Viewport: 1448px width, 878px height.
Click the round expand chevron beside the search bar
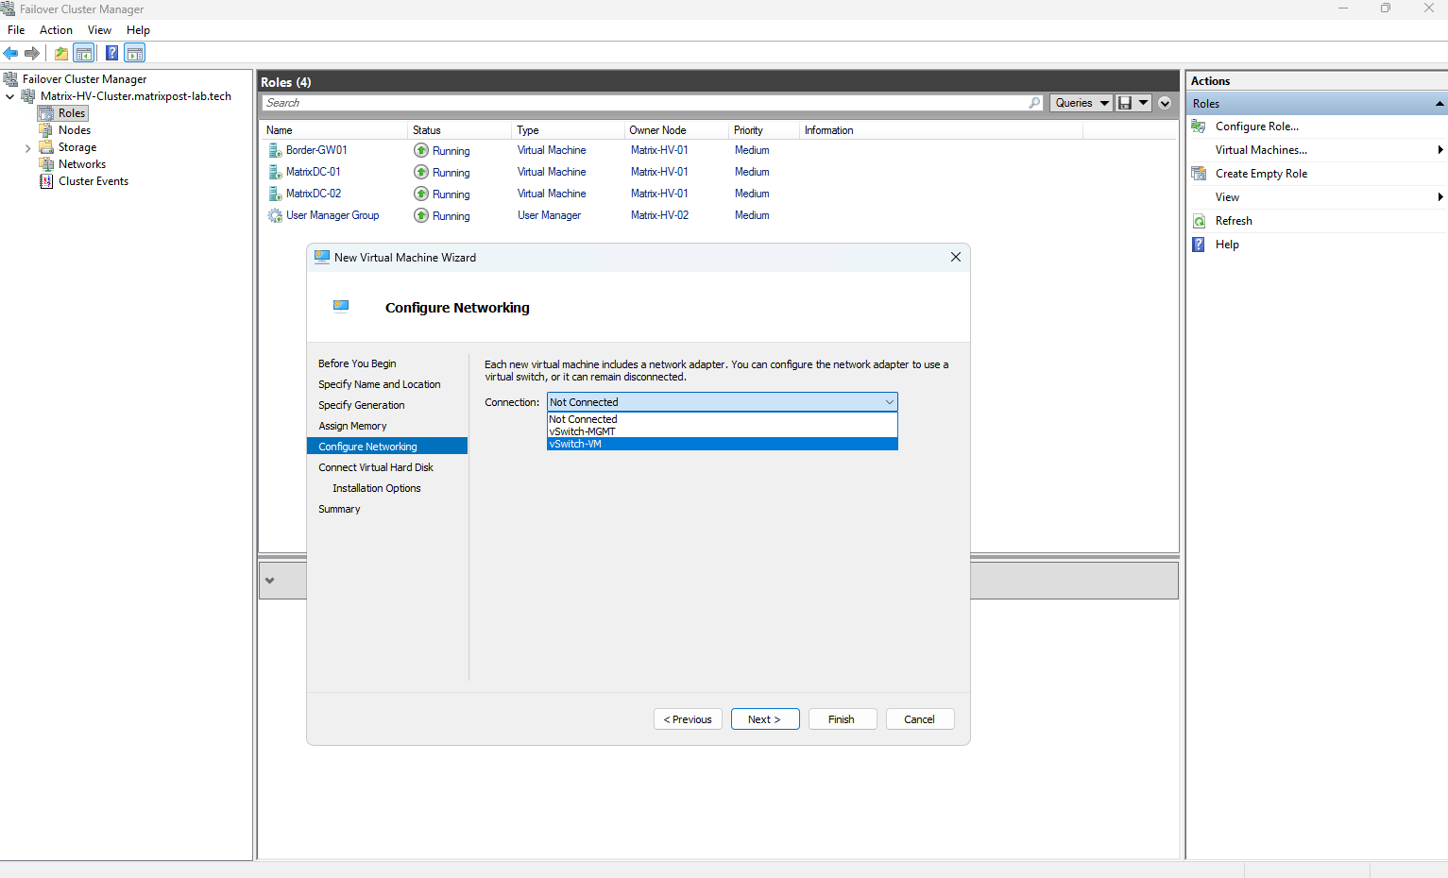(1165, 103)
